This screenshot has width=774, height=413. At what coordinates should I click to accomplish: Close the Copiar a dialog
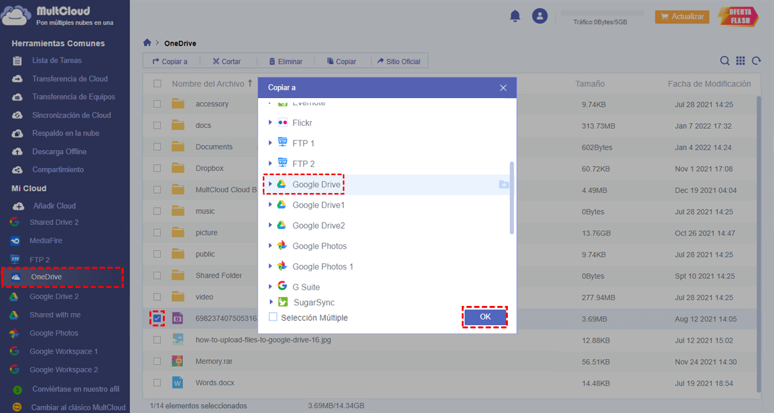tap(503, 88)
